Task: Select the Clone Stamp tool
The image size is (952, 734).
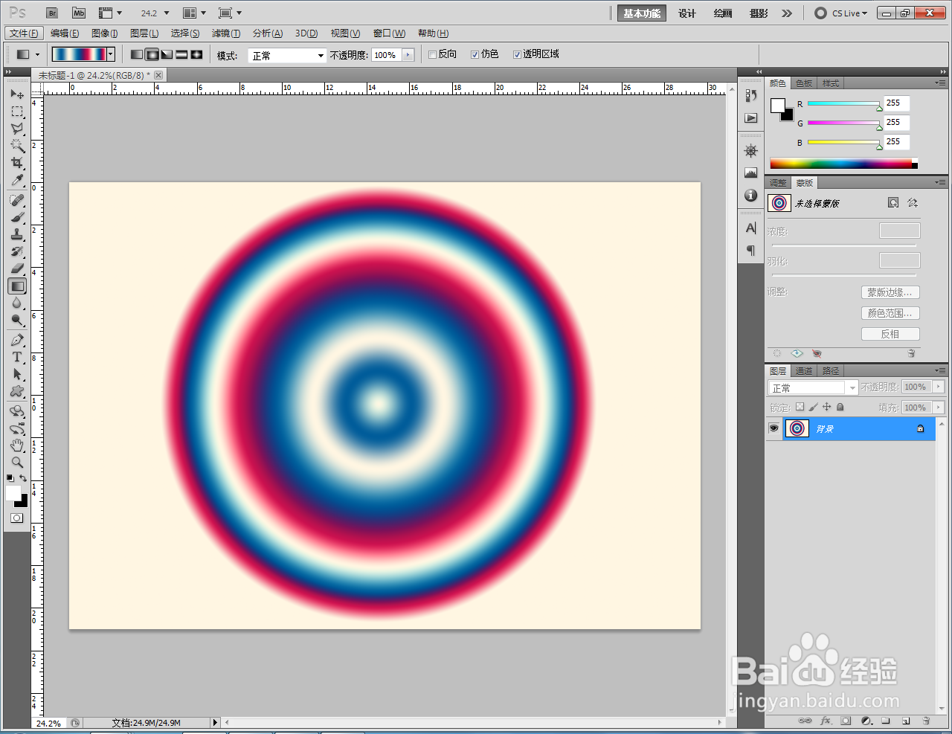Action: click(17, 234)
